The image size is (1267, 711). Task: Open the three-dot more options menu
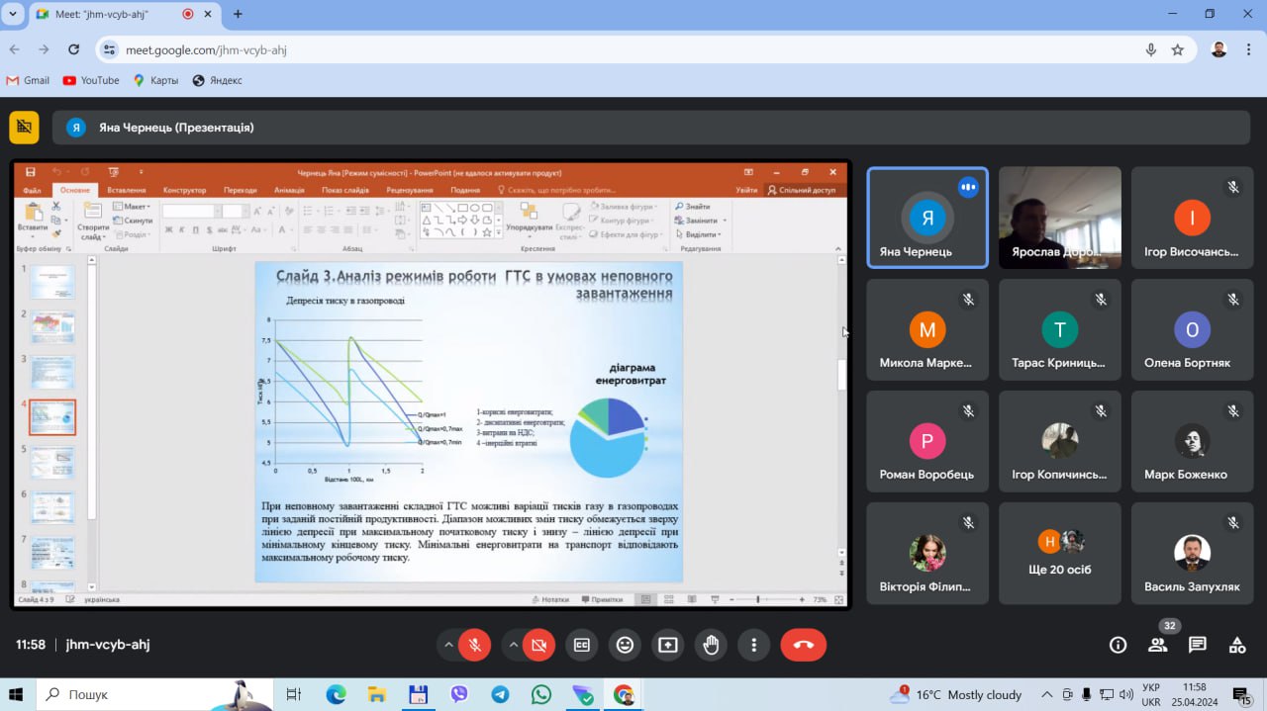pos(754,645)
